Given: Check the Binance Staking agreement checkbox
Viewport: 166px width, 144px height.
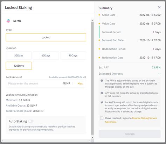Looking at the screenshot, I should pyautogui.click(x=102, y=118).
